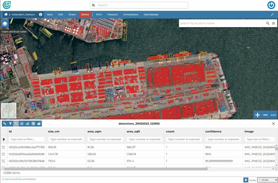
Task: Click the chart widget icon in table toolbar
Action: tap(27, 124)
